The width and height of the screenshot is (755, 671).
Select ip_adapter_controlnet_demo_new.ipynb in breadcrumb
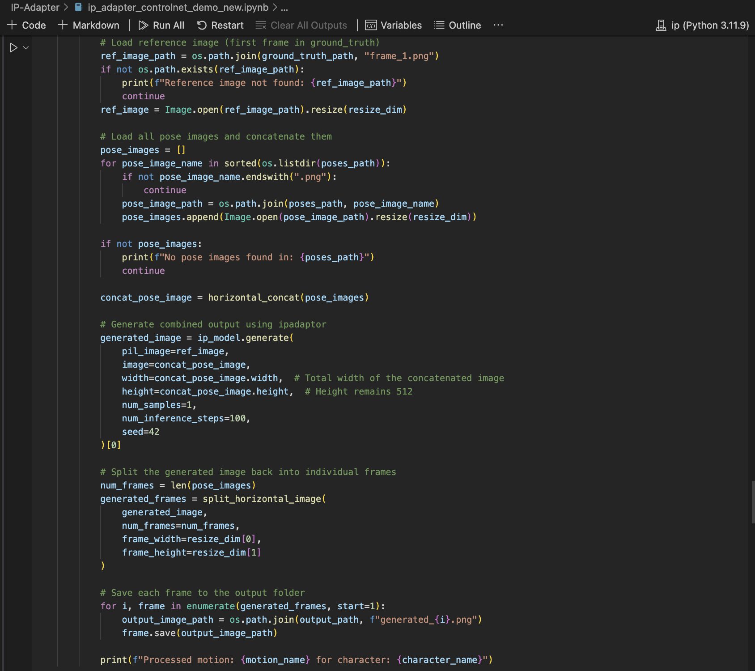(178, 8)
